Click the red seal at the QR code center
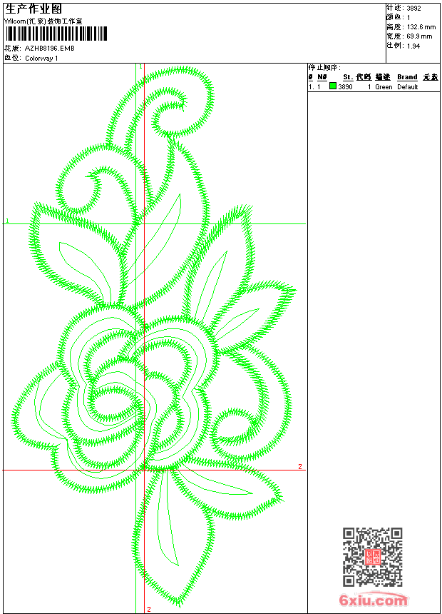 click(x=372, y=557)
